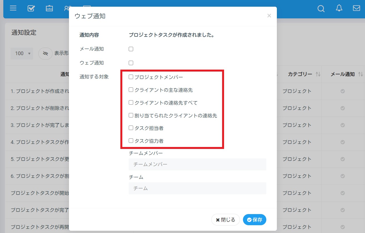The image size is (365, 233).
Task: Select row プロジェクトタスクが開始
Action: [40, 193]
